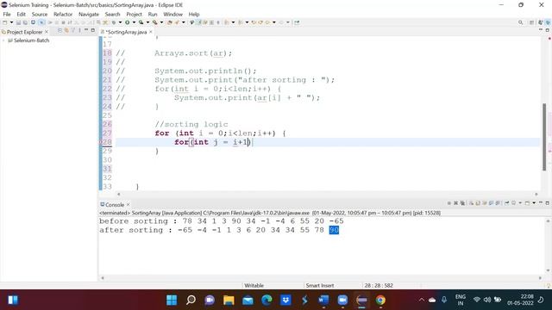Viewport: 552px width, 310px height.
Task: Minimize the Project Explorer view
Action: (x=86, y=30)
